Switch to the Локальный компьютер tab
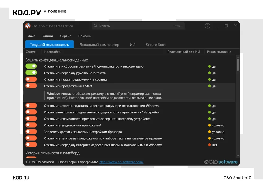This screenshot has width=263, height=187. tap(99, 45)
